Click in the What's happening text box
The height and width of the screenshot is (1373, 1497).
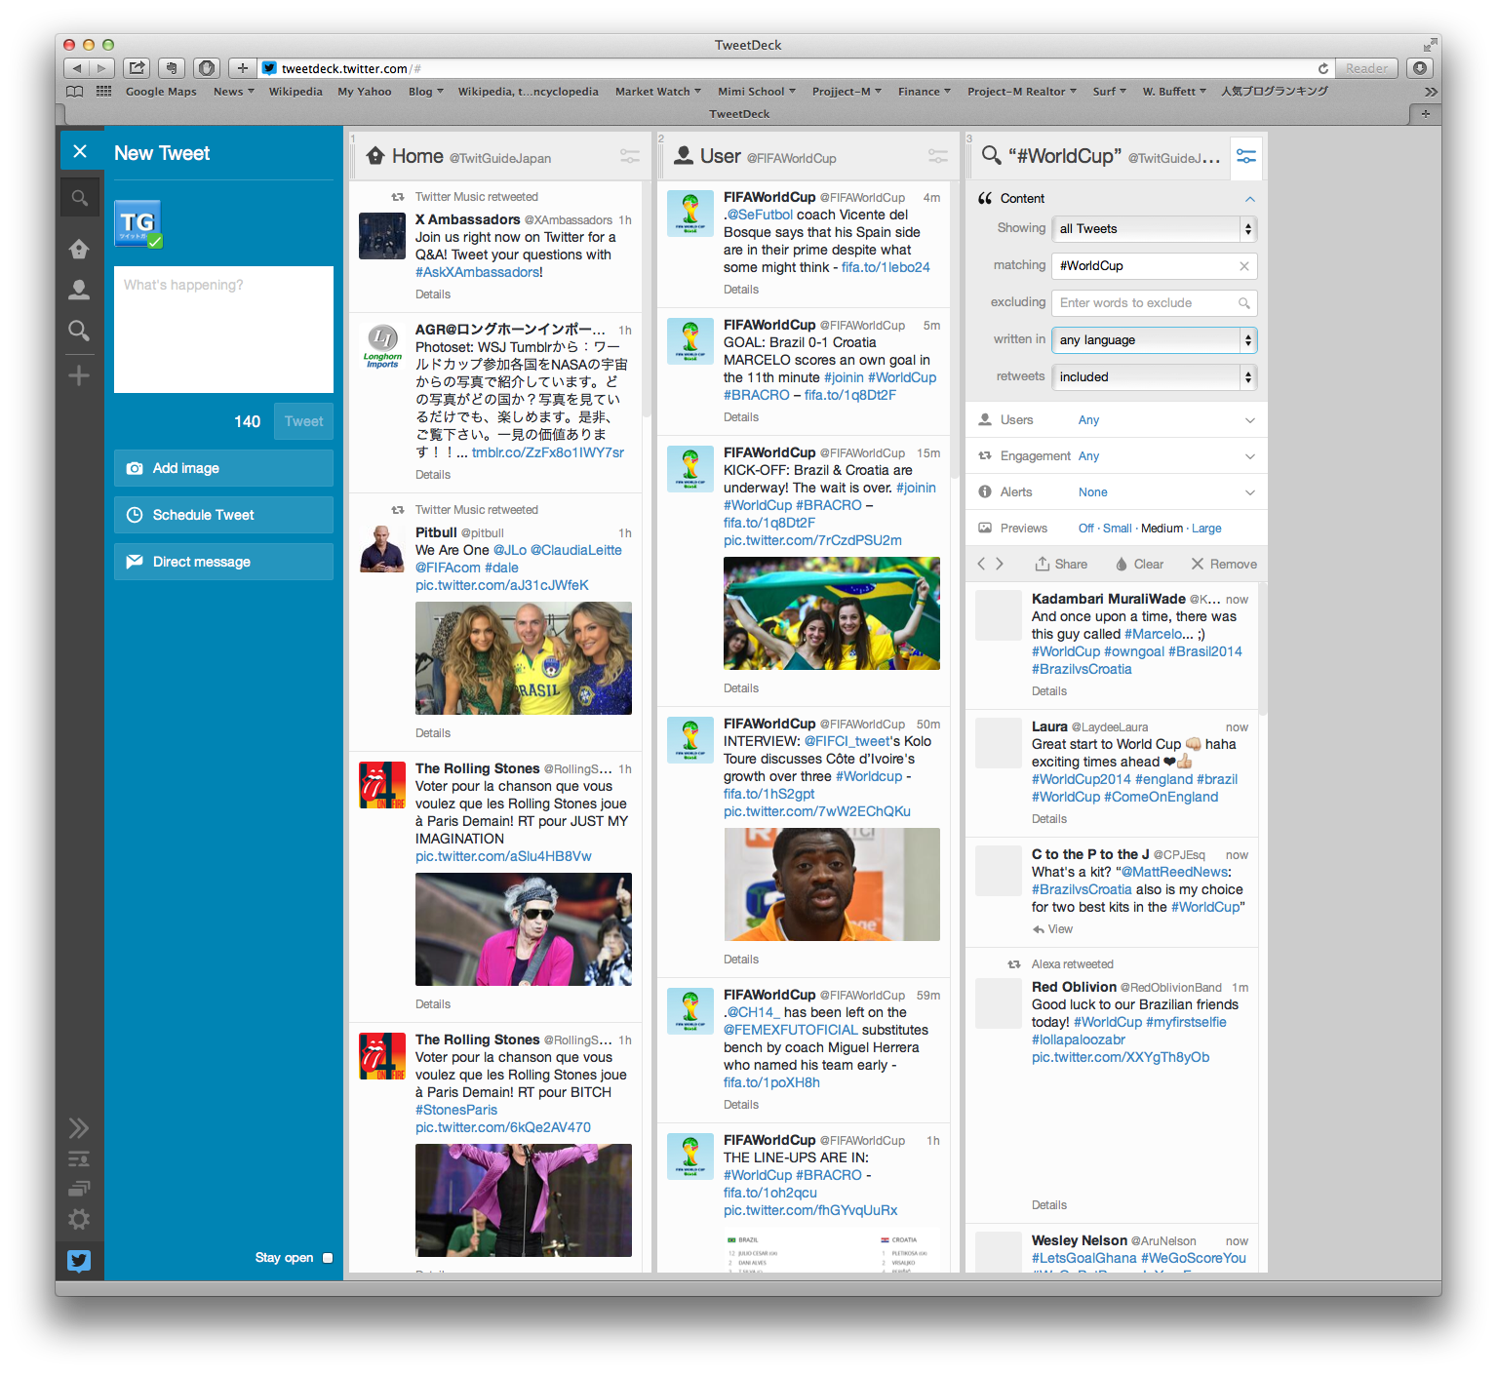(223, 330)
